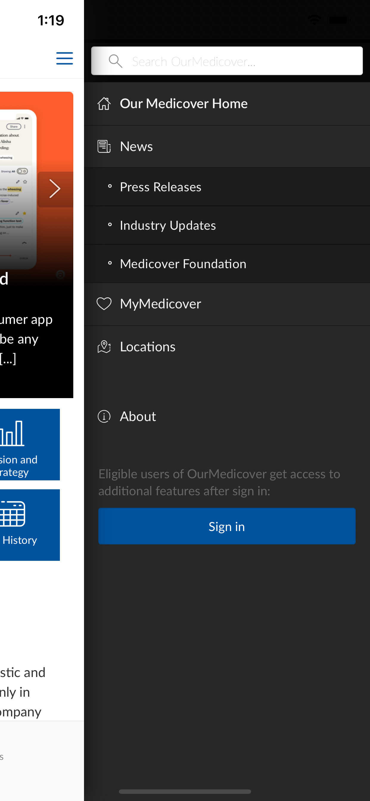Focus the Search OurMedicover field
370x801 pixels.
pyautogui.click(x=227, y=61)
